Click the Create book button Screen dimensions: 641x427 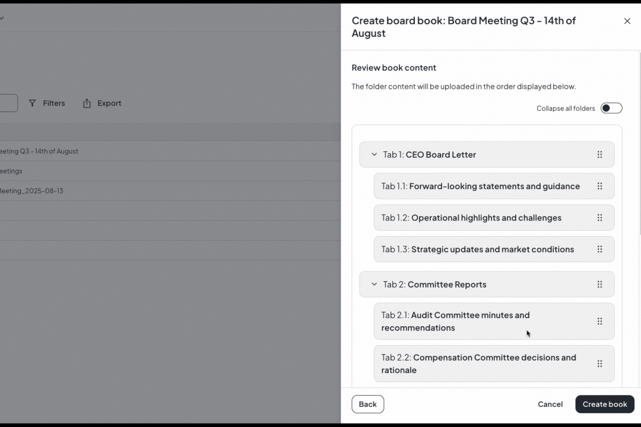pos(604,404)
